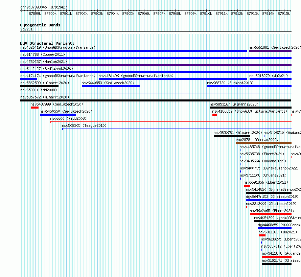Click the blue bar under nsv6440853
301x277 pixels.
point(111,86)
